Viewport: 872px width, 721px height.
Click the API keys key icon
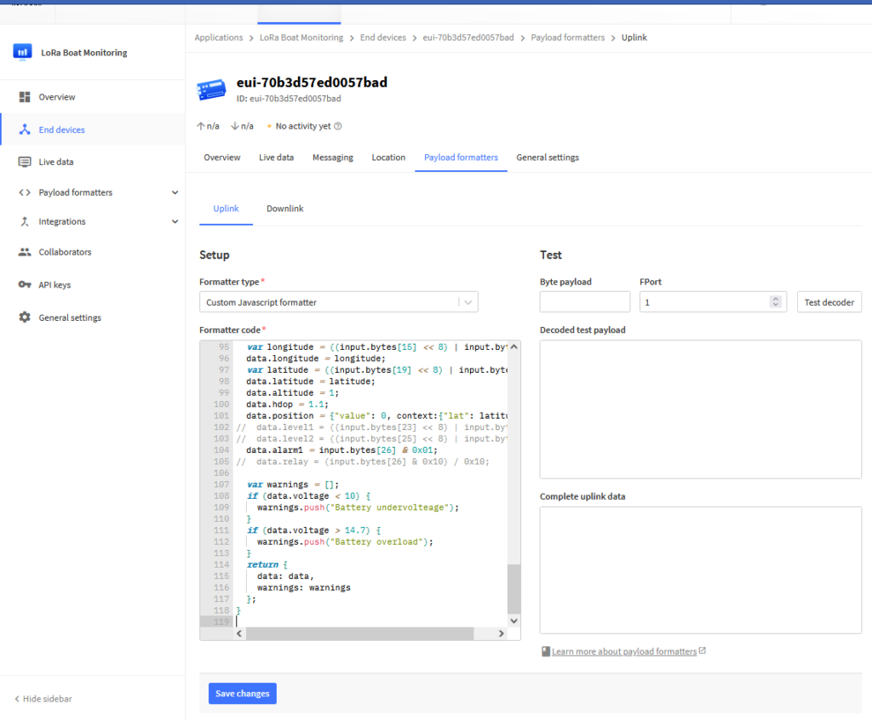pos(25,284)
